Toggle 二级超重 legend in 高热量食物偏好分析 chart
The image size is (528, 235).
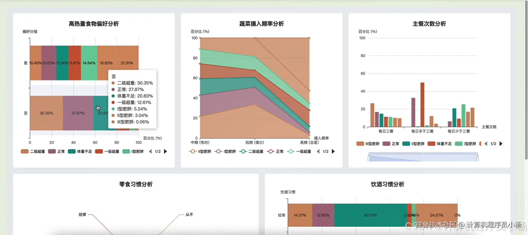(33, 151)
